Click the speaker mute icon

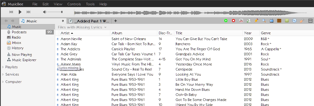(x=45, y=12)
